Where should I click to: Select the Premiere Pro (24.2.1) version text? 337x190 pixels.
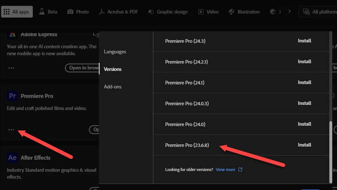point(186,62)
